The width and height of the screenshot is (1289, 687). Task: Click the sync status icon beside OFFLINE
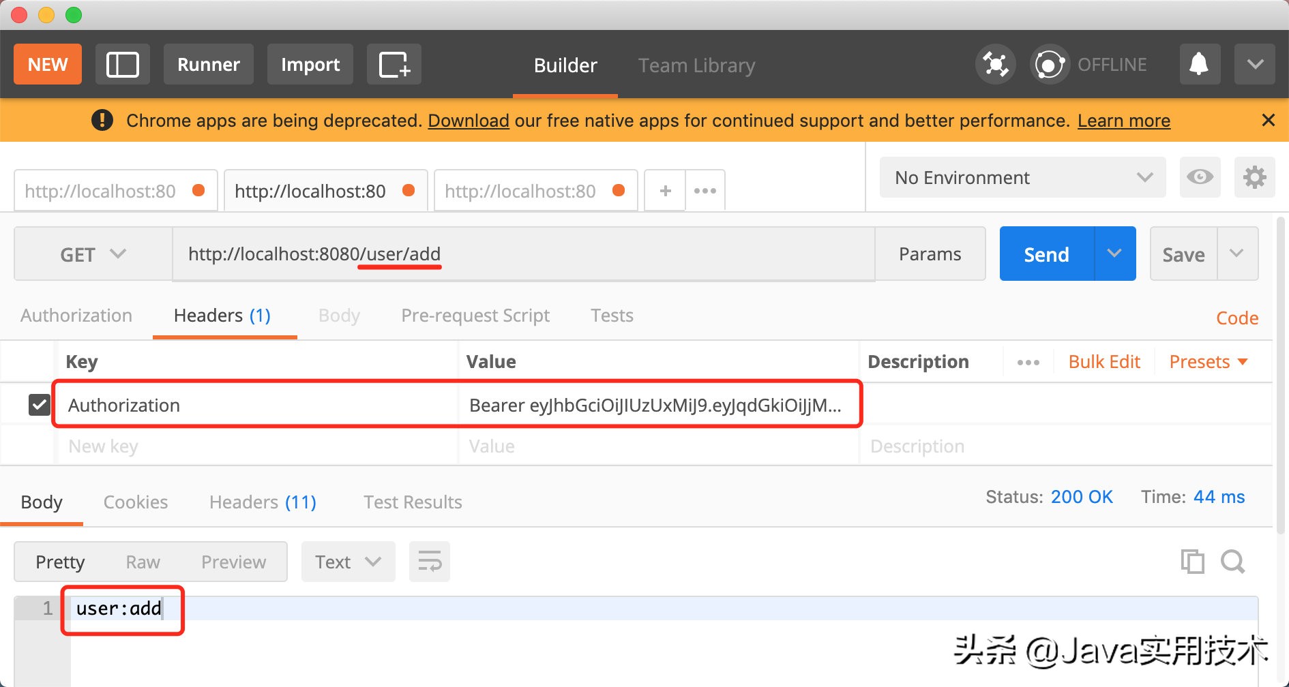coord(1050,65)
